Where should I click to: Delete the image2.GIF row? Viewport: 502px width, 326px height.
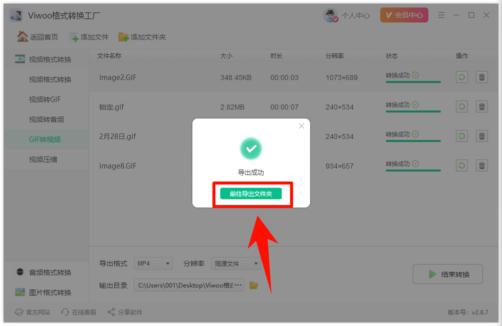pyautogui.click(x=482, y=77)
